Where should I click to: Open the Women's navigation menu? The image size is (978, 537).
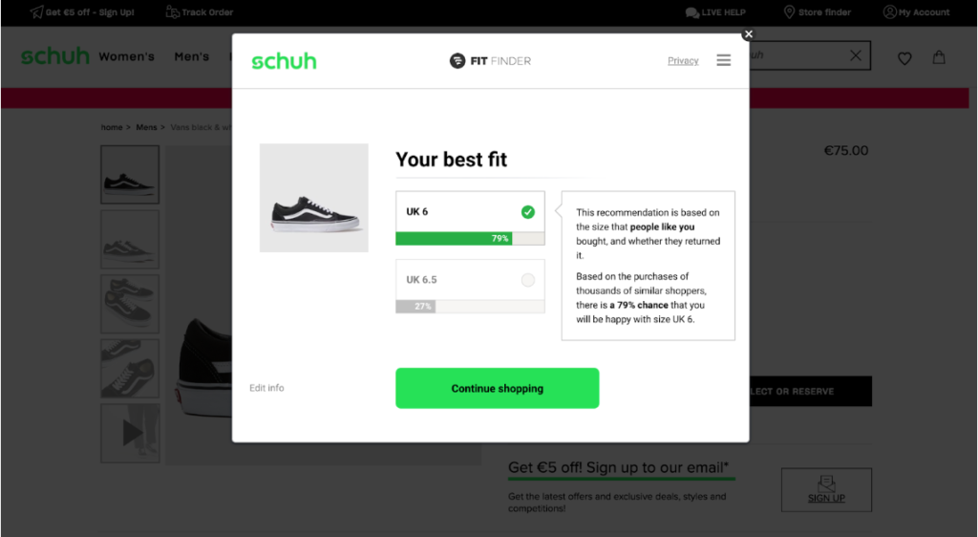(127, 56)
